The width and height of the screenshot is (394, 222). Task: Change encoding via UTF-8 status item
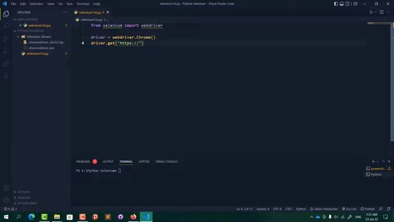click(x=277, y=209)
